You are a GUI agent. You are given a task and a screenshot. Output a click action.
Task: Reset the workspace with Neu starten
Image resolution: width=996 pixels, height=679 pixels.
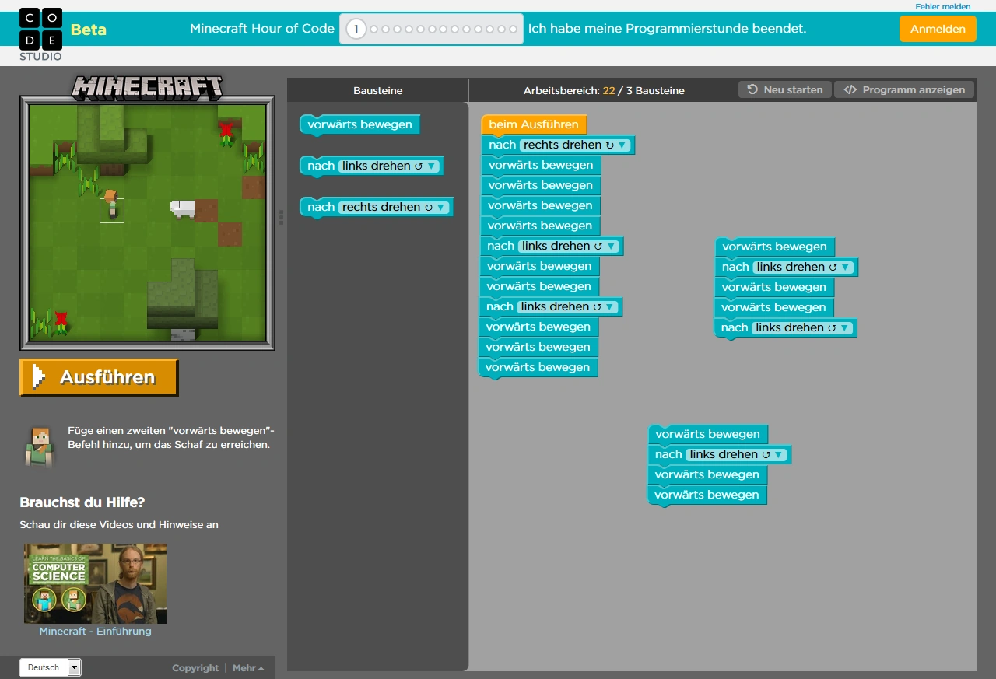(x=785, y=89)
